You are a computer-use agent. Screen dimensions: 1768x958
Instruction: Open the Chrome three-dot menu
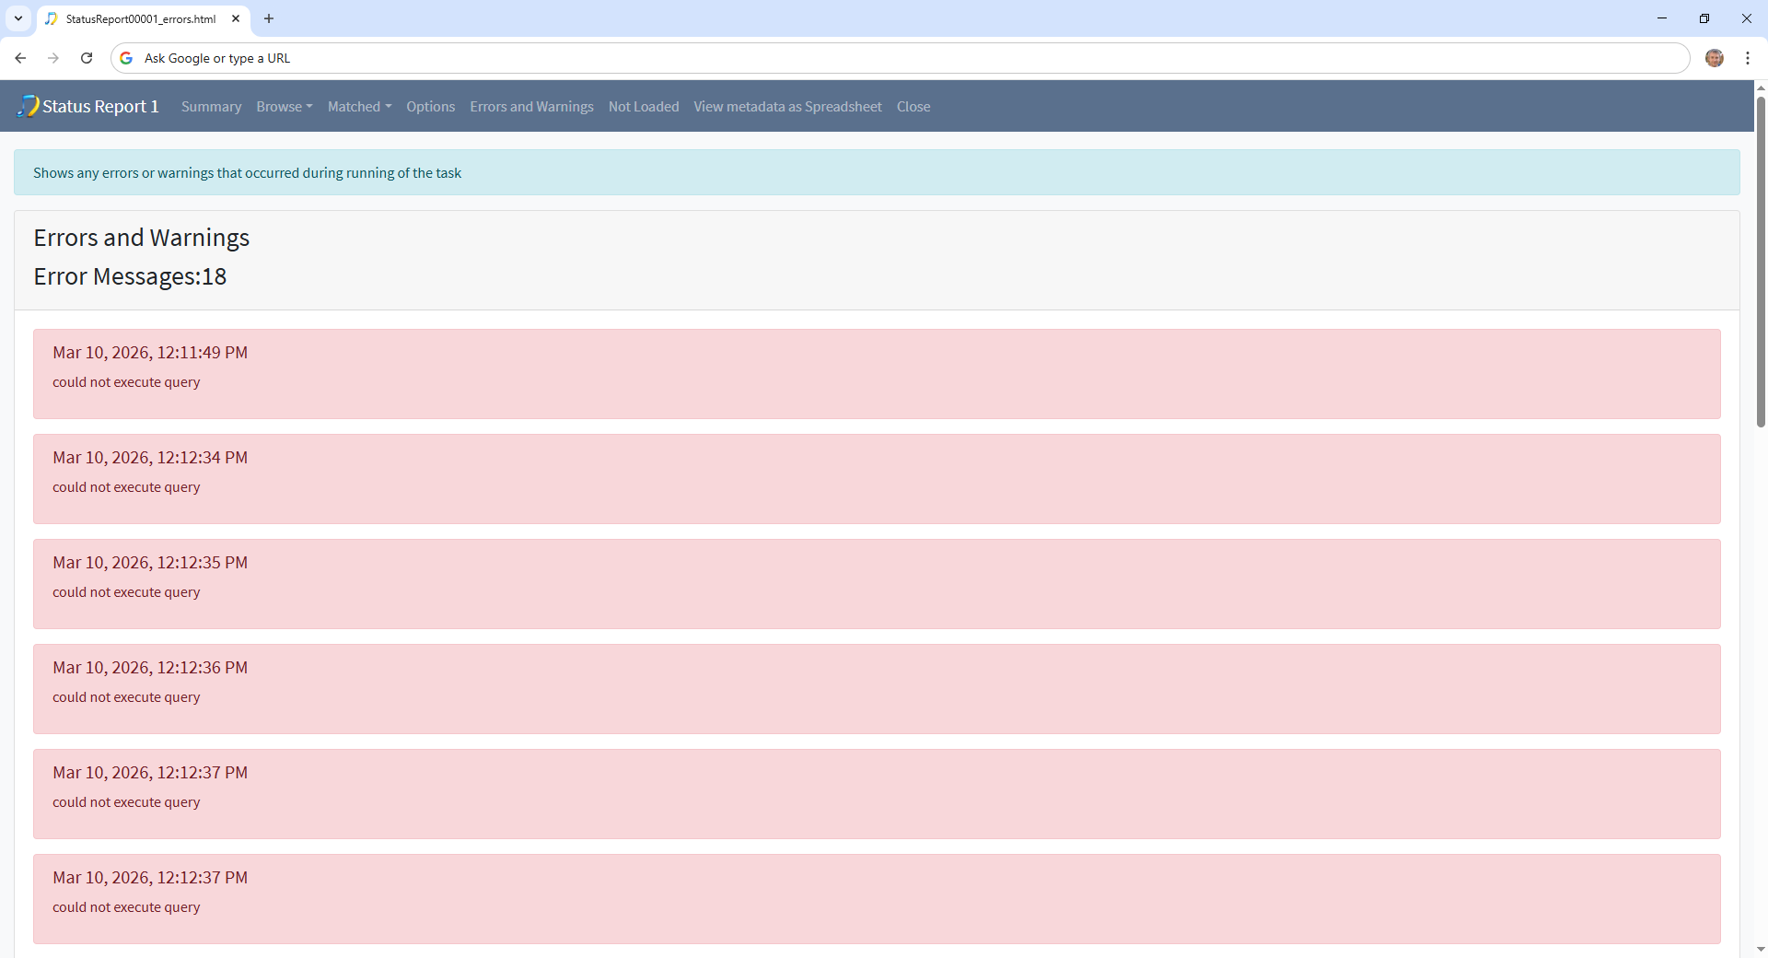pos(1747,58)
